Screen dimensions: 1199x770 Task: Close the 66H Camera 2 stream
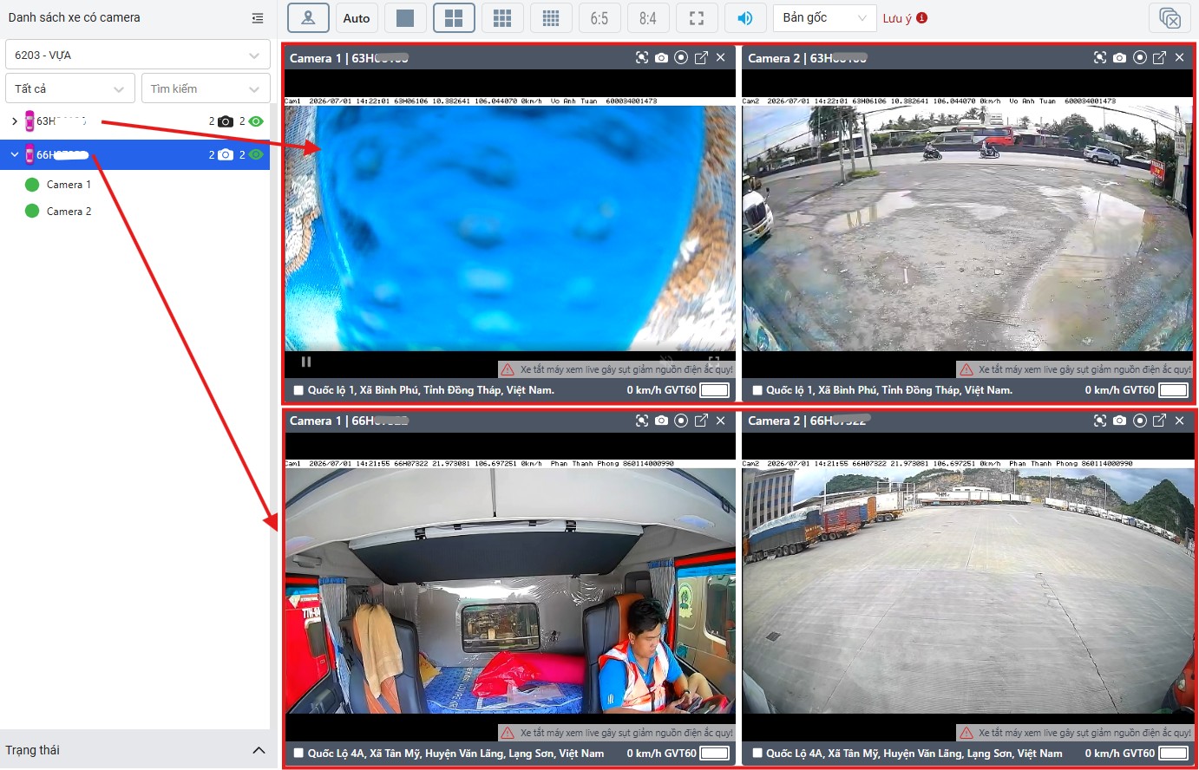(x=1179, y=421)
